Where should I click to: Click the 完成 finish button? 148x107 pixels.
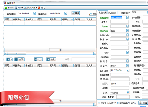click(x=143, y=103)
